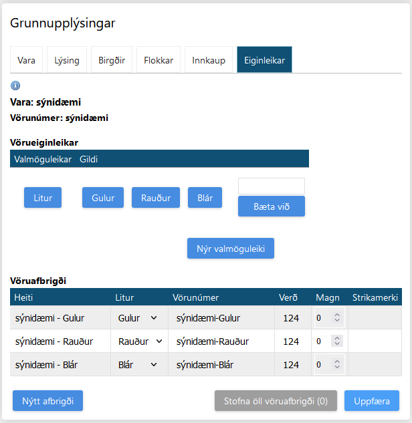
Task: Open the Birgðir tab
Action: [x=112, y=60]
